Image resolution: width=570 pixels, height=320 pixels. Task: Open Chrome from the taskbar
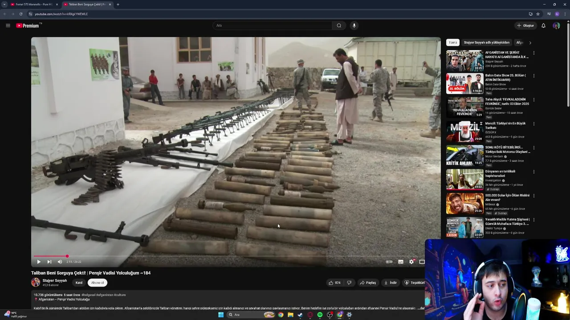pos(281,315)
